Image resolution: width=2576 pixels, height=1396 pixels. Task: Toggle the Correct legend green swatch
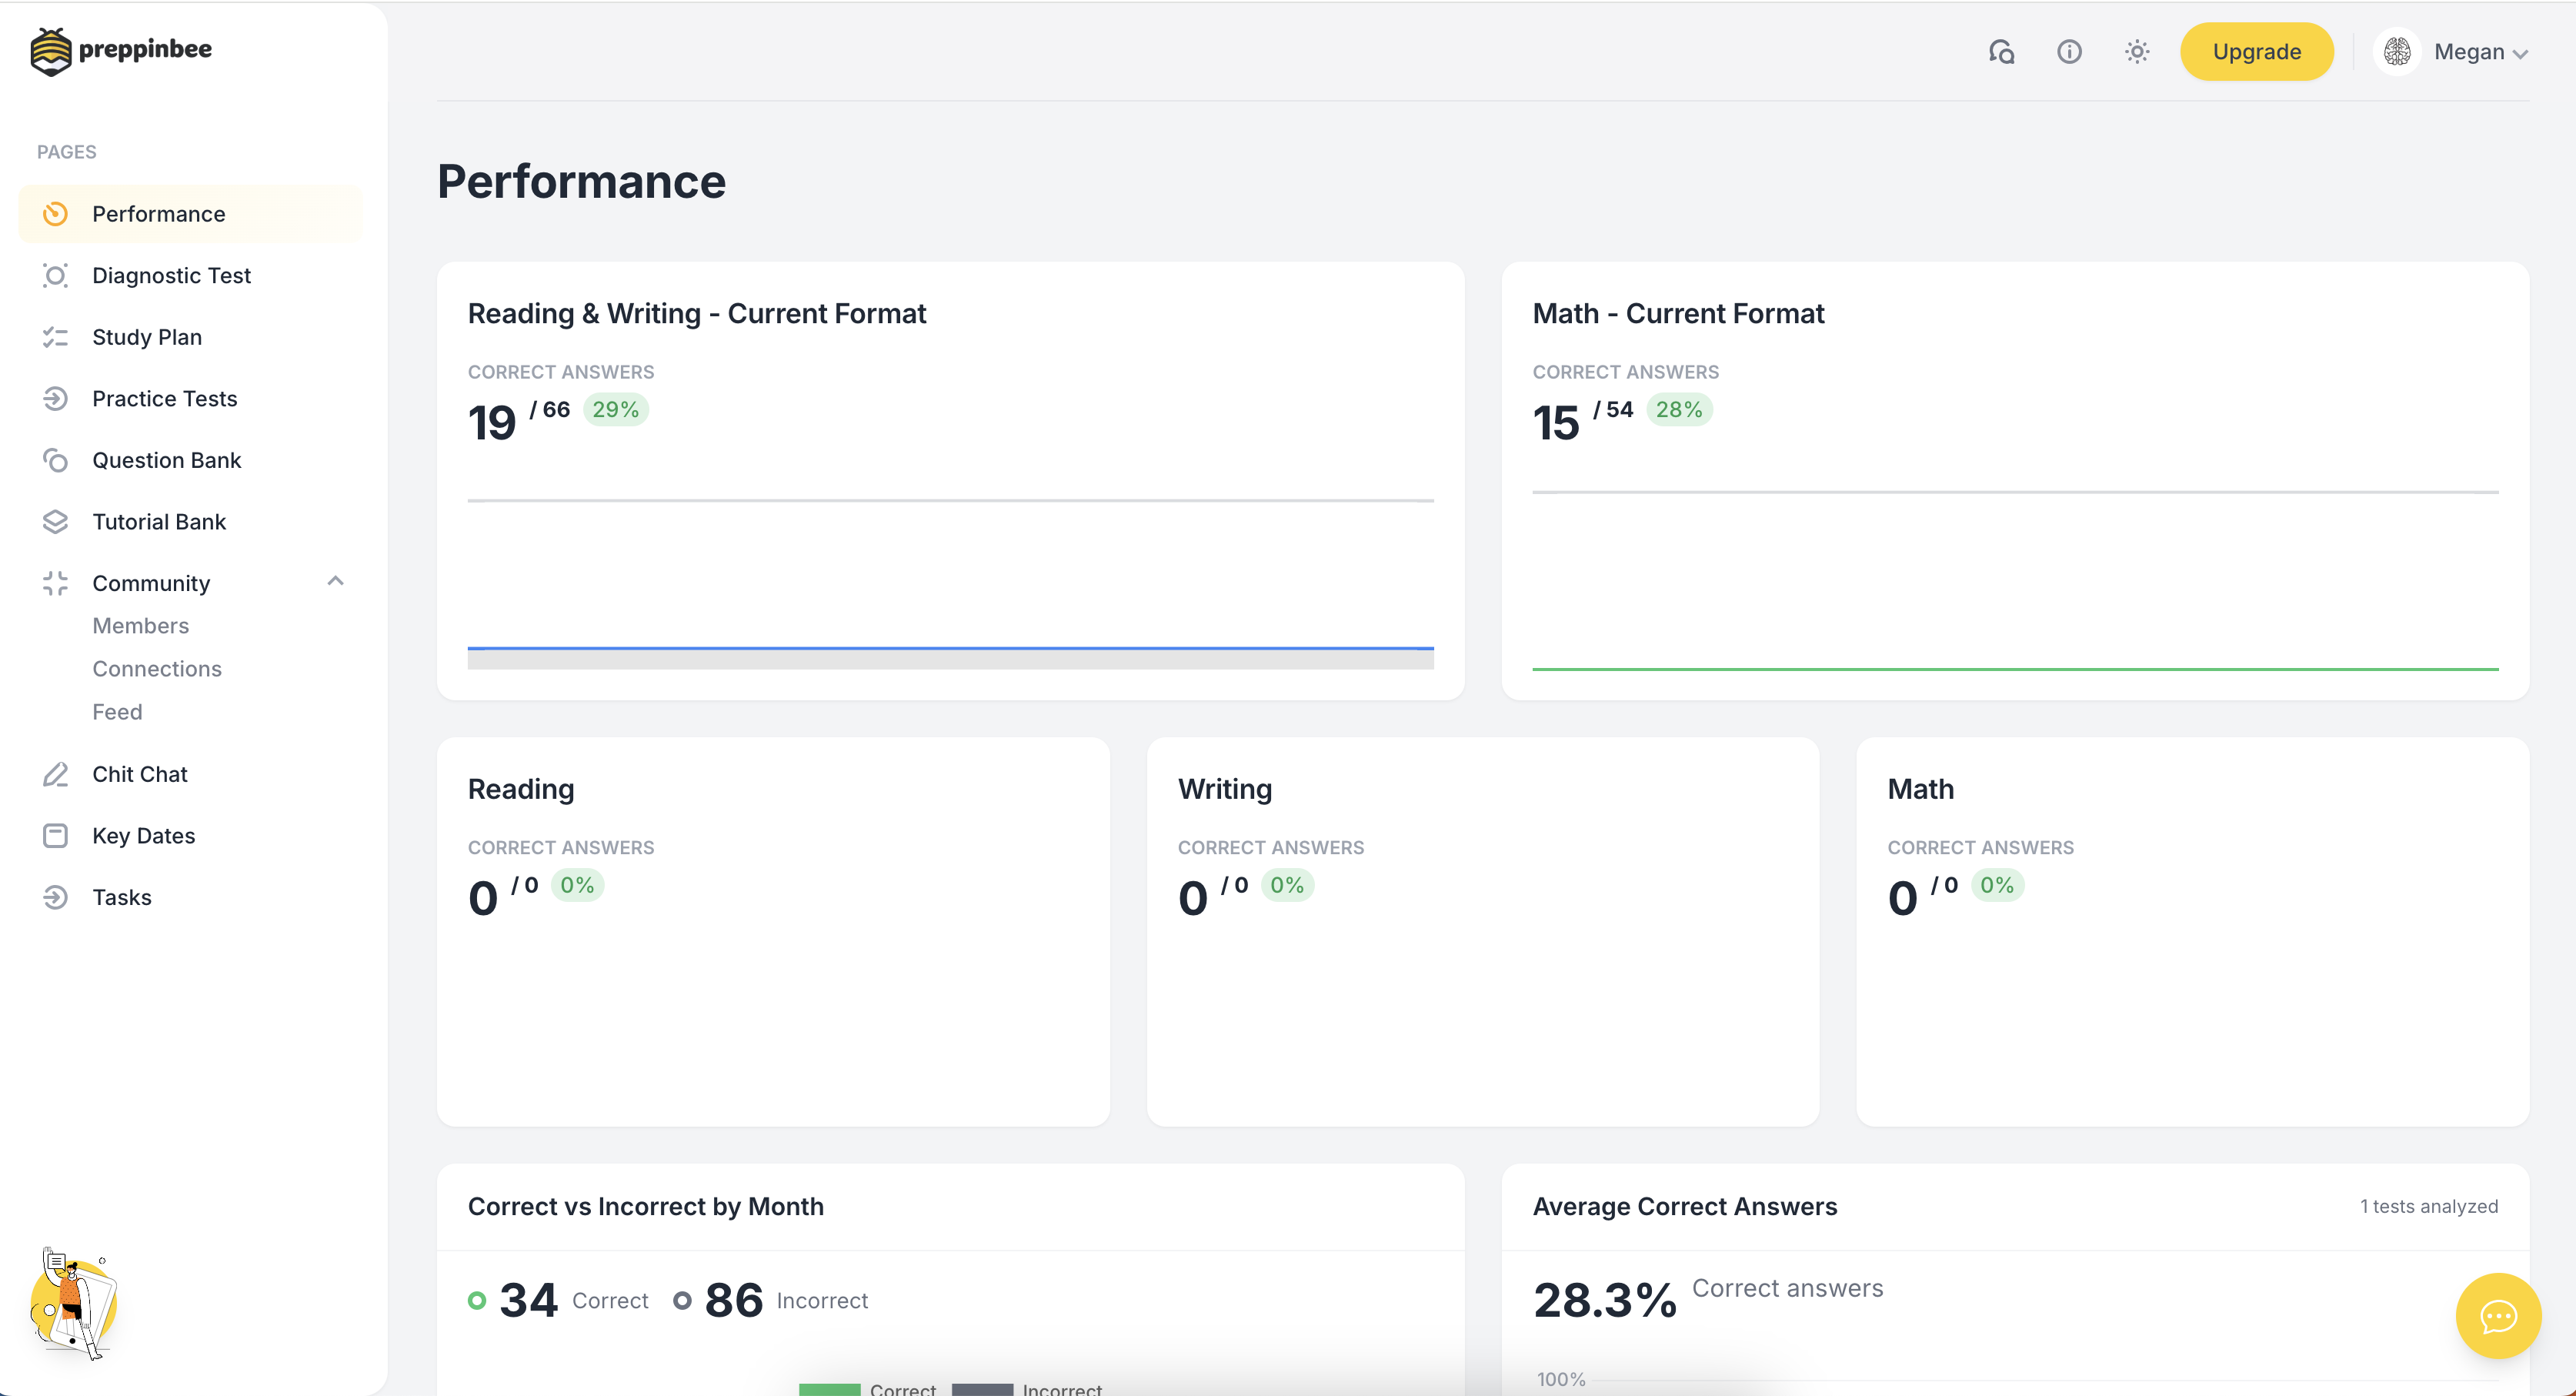point(829,1388)
